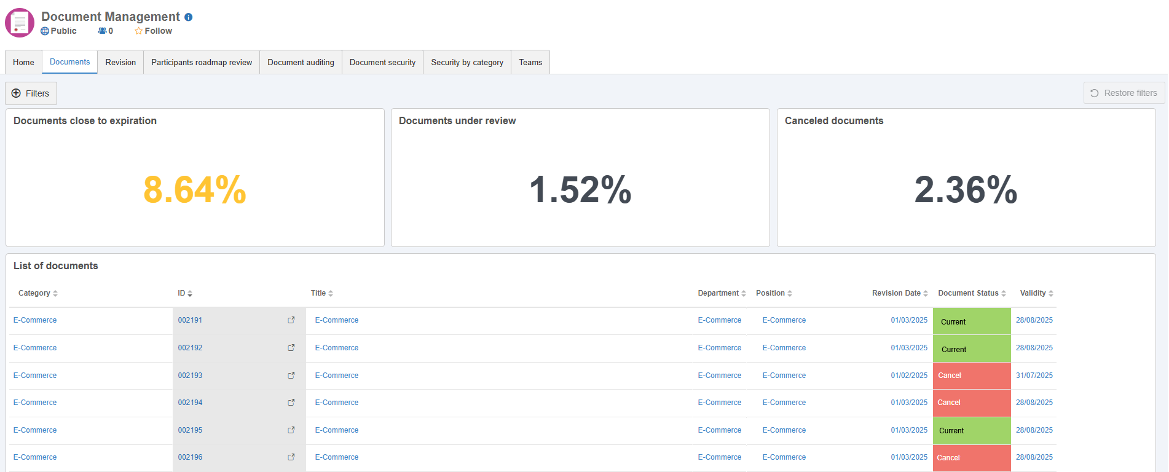Click revision date 01/02/2025
Viewport: 1169px width, 472px height.
pos(909,376)
